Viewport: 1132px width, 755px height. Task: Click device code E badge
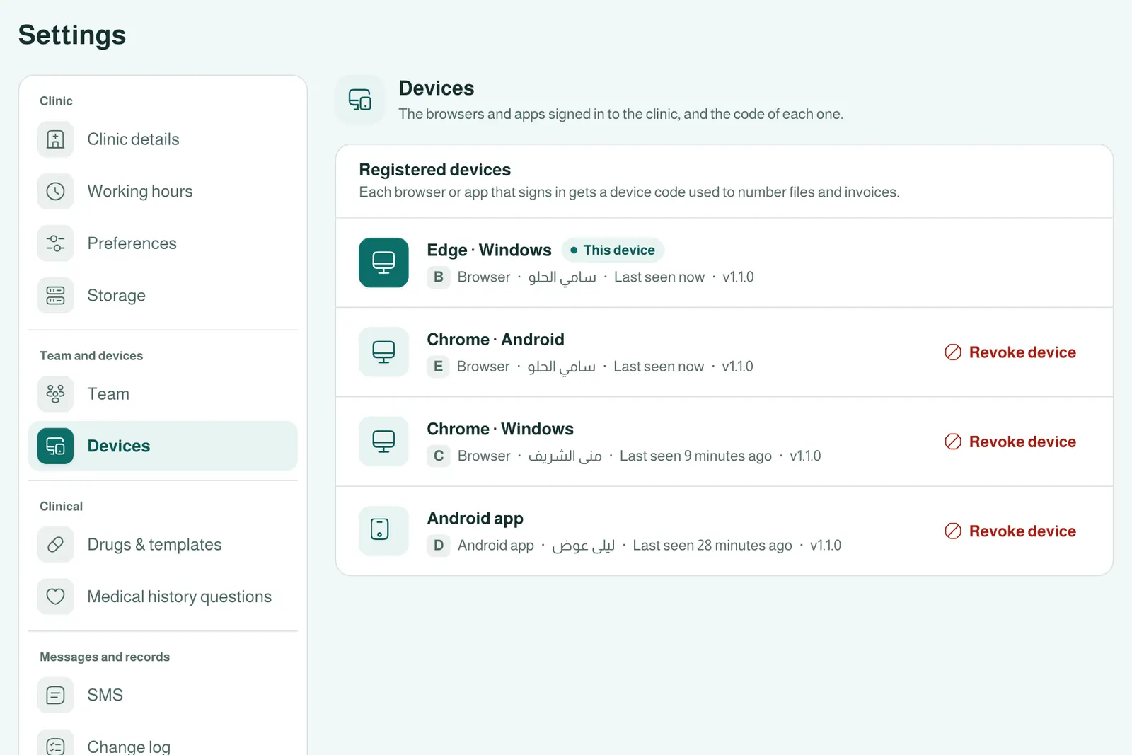tap(439, 367)
